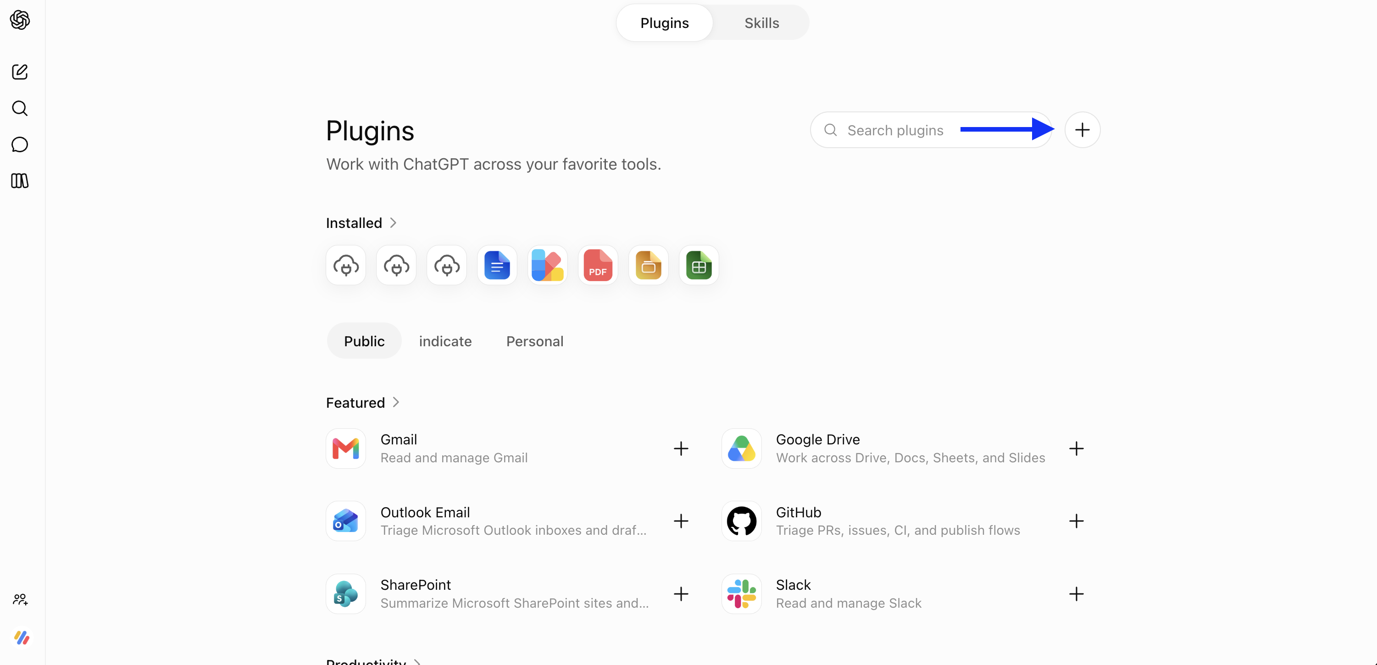The image size is (1377, 665).
Task: Select the Personal filter tab
Action: (x=534, y=341)
